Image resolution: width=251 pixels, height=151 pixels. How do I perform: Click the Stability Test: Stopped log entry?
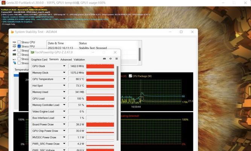(93, 48)
